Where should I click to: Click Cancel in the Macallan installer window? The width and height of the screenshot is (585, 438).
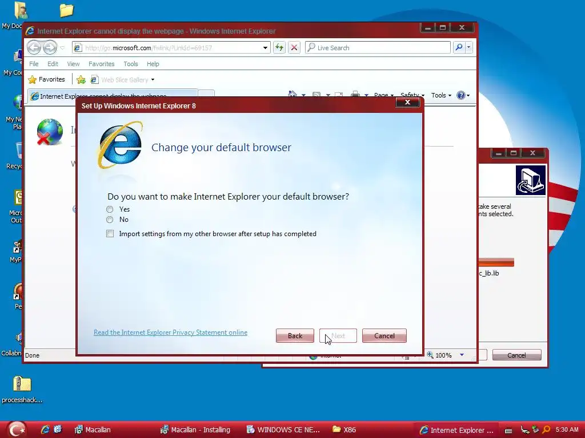516,355
